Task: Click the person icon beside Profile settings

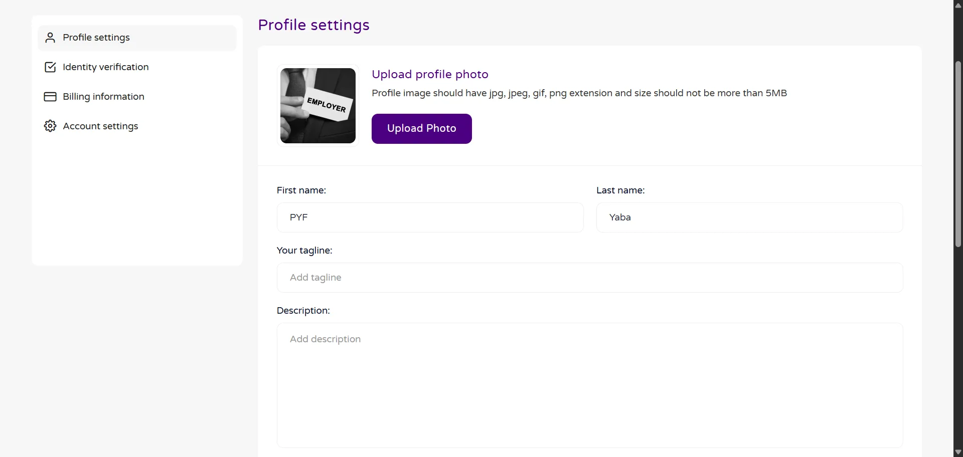Action: (50, 38)
